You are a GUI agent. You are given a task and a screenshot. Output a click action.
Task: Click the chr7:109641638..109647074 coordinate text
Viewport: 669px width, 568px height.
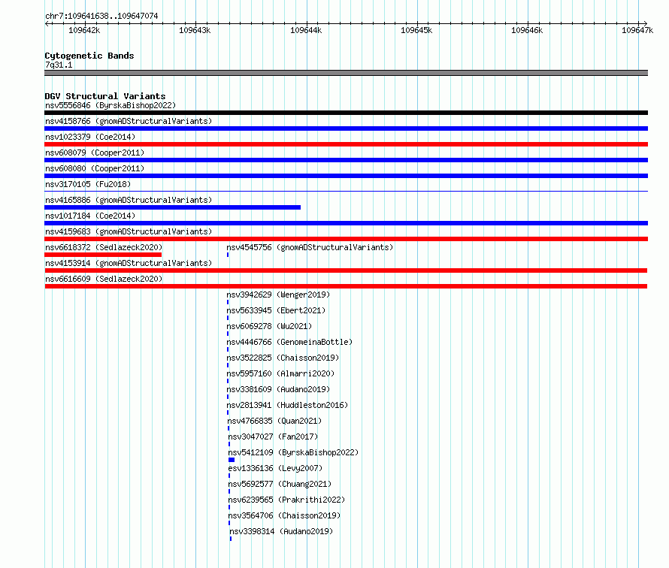tap(101, 16)
